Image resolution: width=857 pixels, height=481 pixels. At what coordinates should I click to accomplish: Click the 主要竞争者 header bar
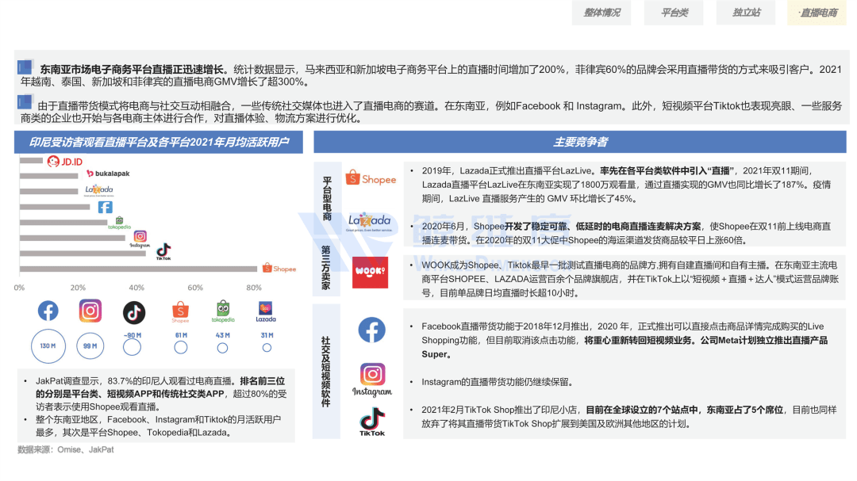(579, 143)
